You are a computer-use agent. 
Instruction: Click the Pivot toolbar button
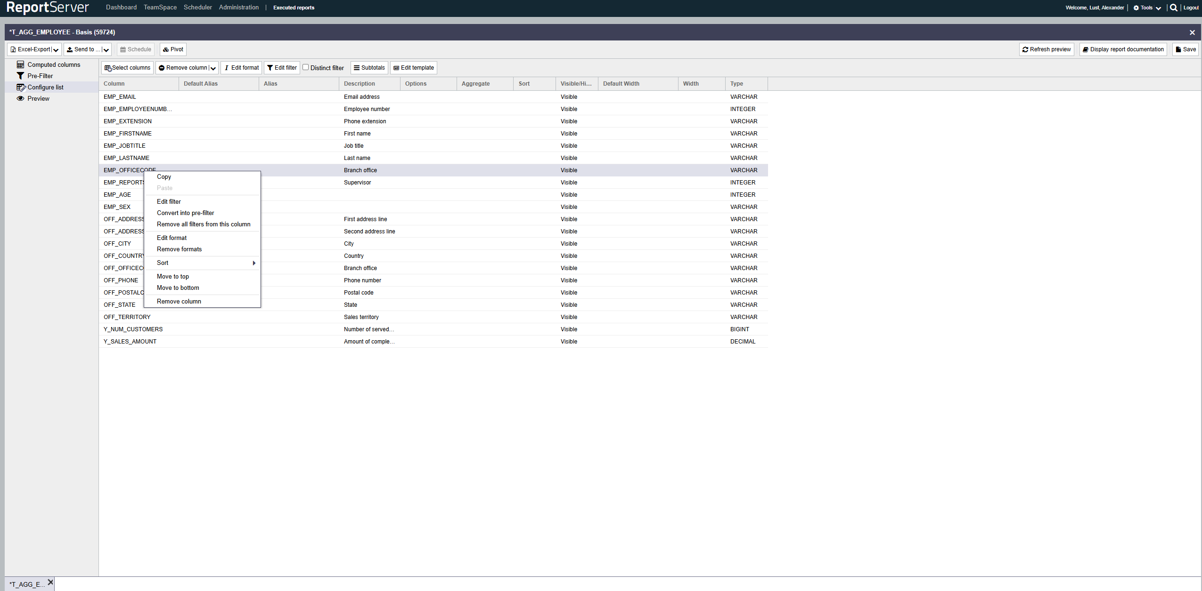click(x=173, y=49)
